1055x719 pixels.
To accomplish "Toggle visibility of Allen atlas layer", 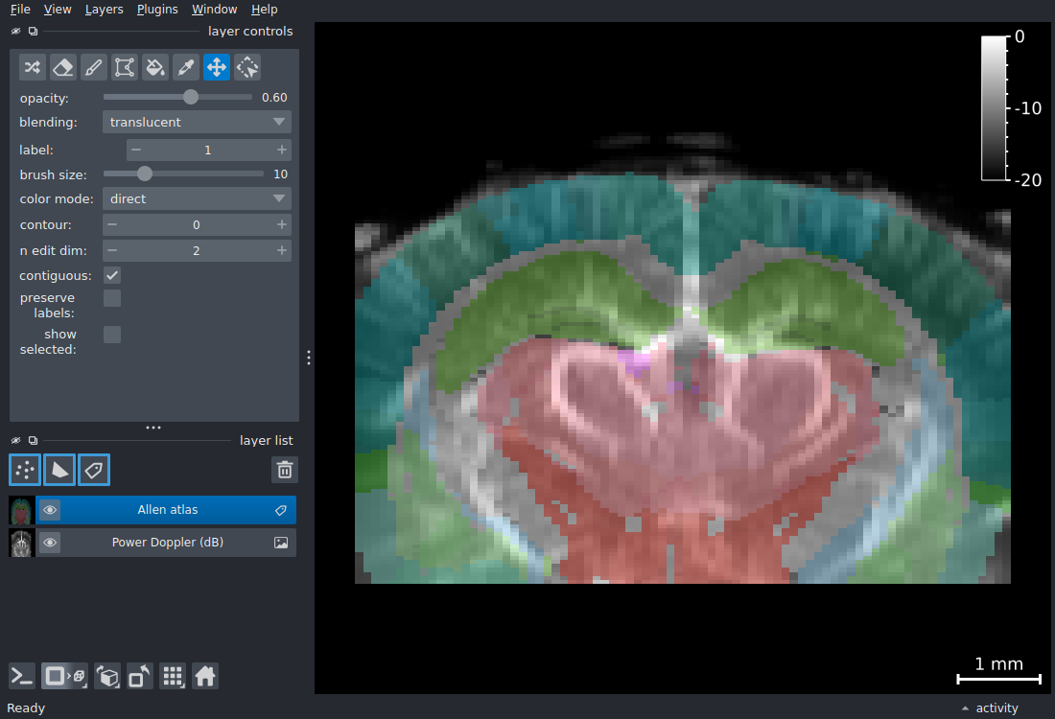I will pos(50,511).
